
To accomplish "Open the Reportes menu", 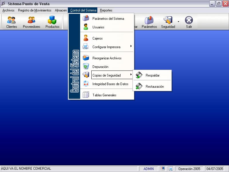I will [x=106, y=10].
